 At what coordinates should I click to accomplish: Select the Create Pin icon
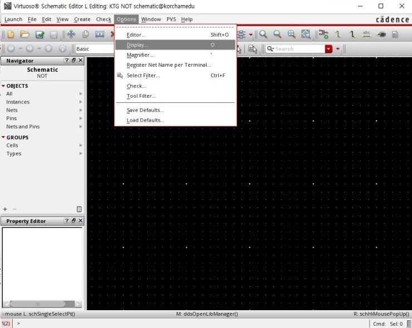381,34
